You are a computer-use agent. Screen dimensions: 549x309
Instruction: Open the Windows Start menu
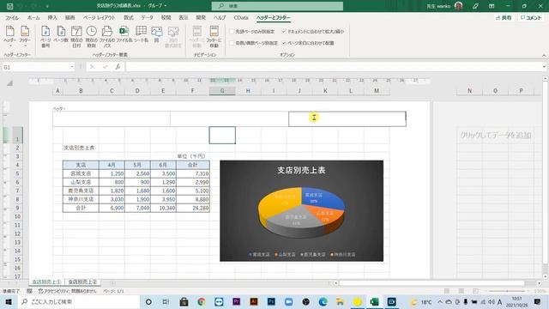[9, 301]
